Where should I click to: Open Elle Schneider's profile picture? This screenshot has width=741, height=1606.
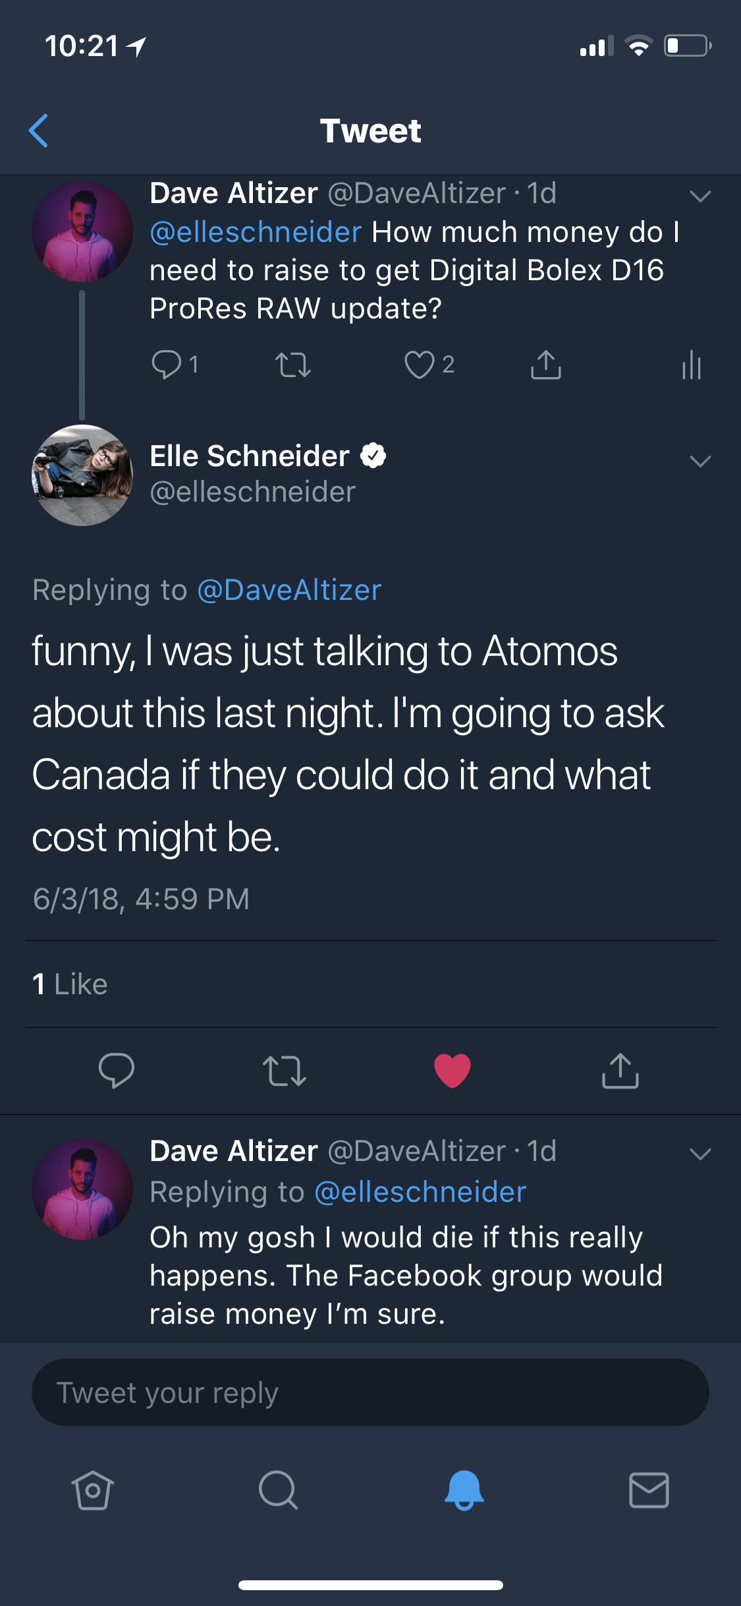pyautogui.click(x=82, y=475)
